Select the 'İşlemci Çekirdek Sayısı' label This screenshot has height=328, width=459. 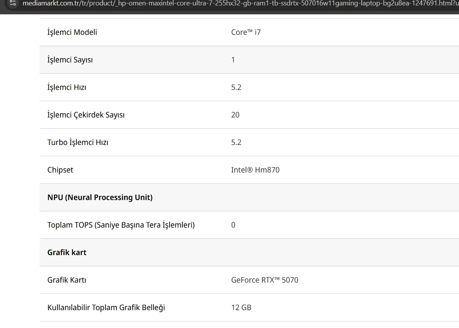pos(86,115)
